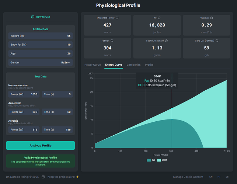Click the Neuromuscular Power (W) field
Screen dimensions: 237x184
pyautogui.click(x=24, y=94)
